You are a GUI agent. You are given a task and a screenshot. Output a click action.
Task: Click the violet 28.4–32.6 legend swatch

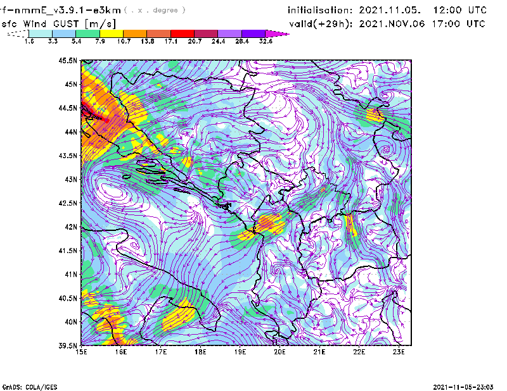point(253,34)
